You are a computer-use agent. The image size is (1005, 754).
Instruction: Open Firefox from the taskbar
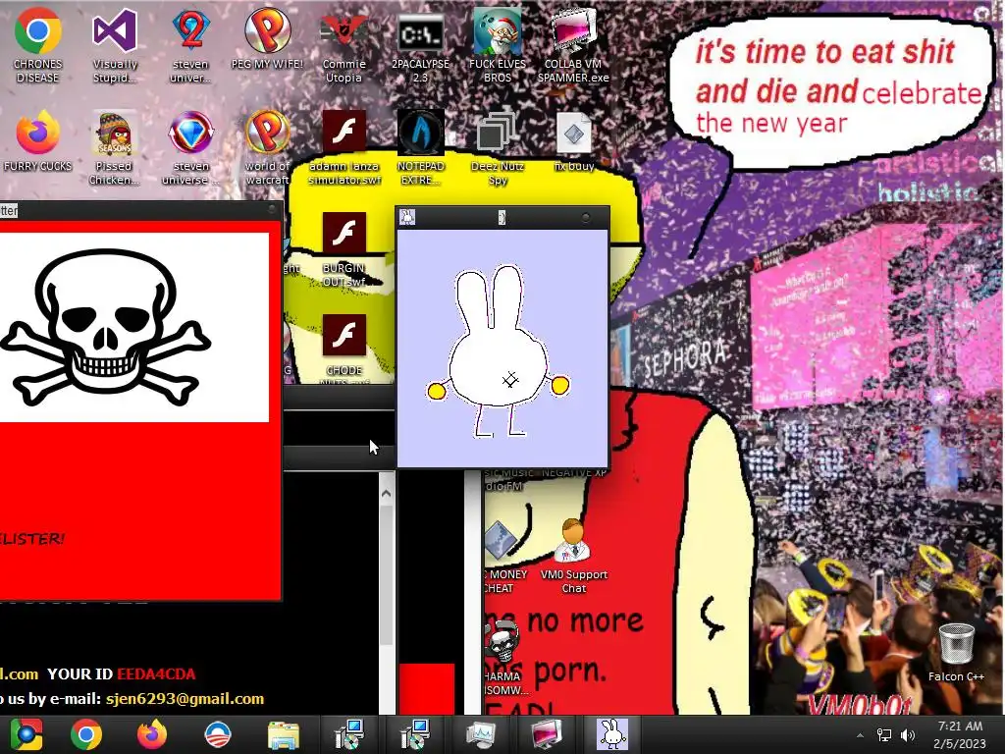152,734
